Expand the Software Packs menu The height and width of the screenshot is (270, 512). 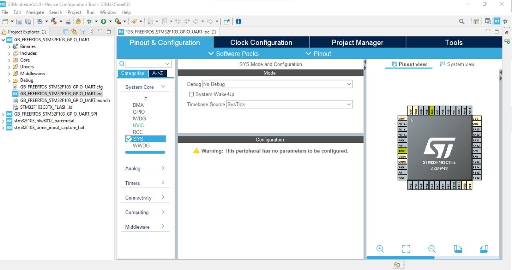(x=234, y=54)
